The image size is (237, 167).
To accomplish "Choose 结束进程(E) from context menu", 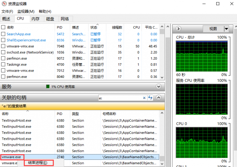I will [x=39, y=163].
